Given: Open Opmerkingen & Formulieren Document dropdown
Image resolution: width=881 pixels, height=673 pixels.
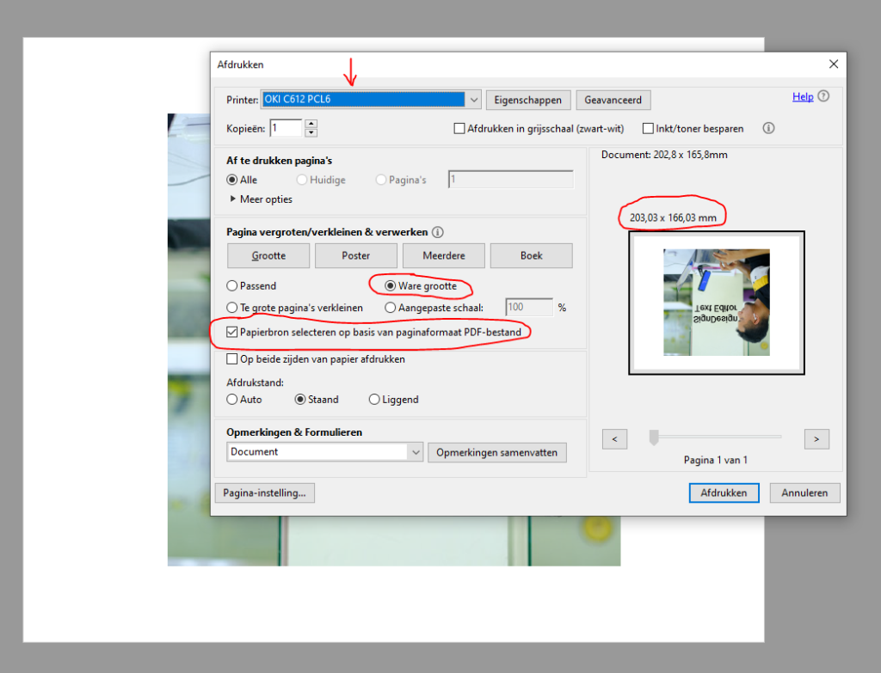Looking at the screenshot, I should (x=416, y=452).
